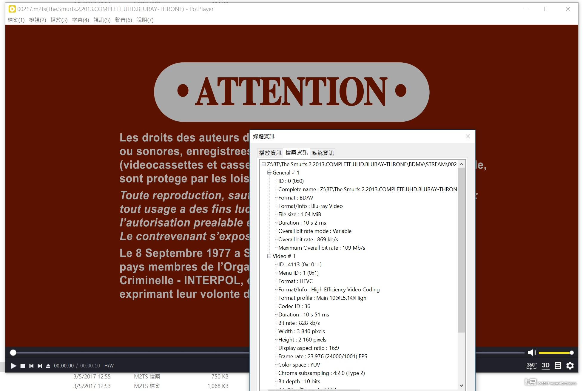
Task: Select the 'File size : 1.04 MiB' row
Action: [x=300, y=214]
